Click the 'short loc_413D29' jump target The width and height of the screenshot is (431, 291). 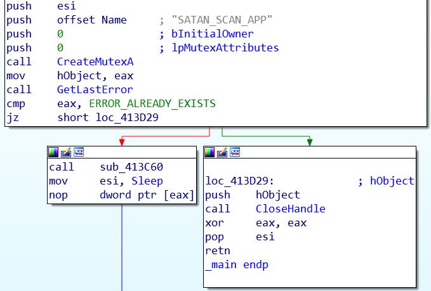(x=108, y=118)
